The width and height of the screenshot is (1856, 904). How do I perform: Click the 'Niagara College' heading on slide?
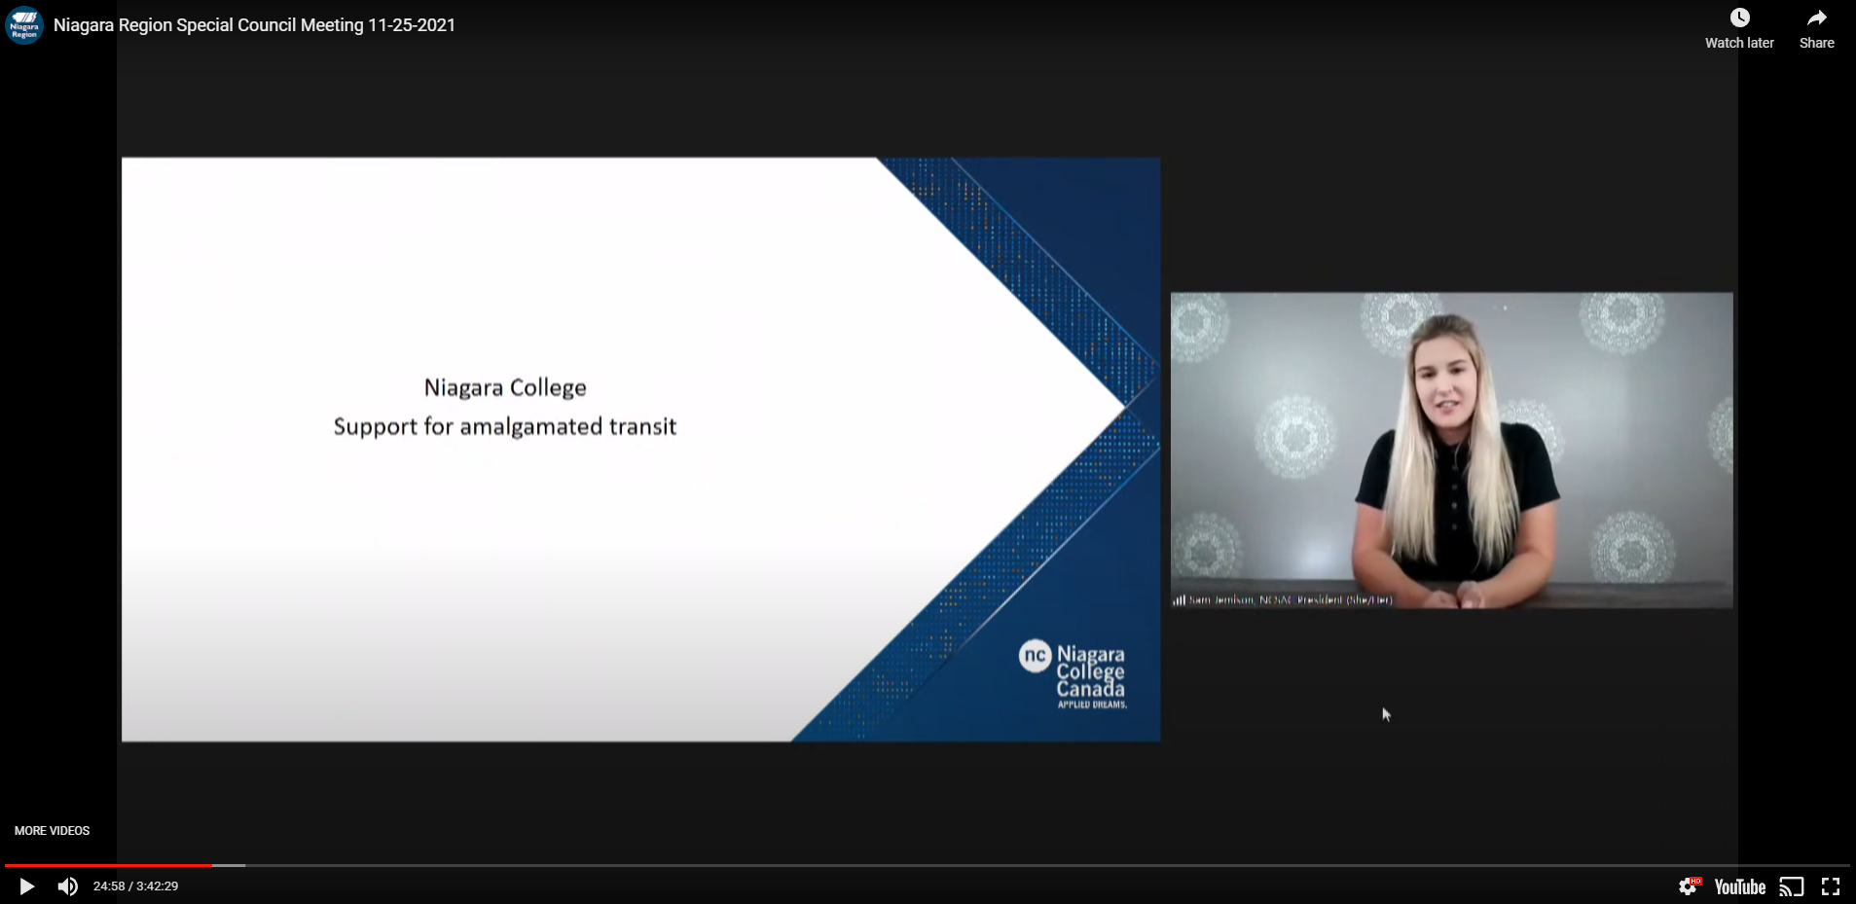pos(505,388)
